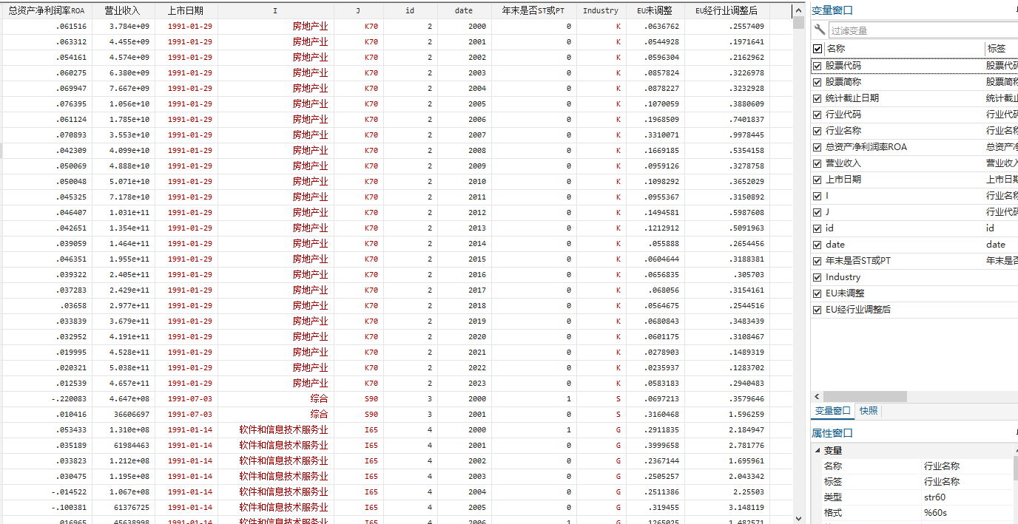Click the 营业收入 column header in the grid
1018x524 pixels.
point(123,10)
